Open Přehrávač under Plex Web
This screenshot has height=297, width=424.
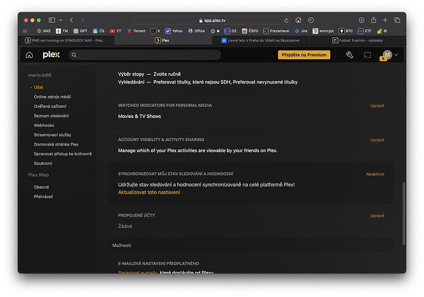click(43, 196)
